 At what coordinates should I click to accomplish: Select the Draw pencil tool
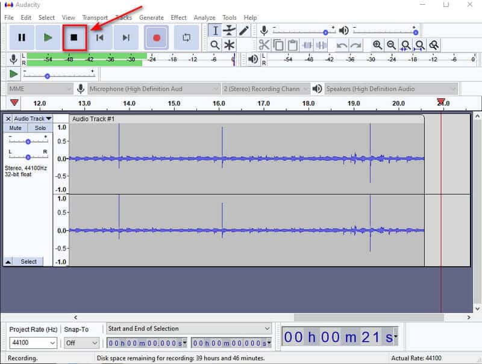[243, 31]
